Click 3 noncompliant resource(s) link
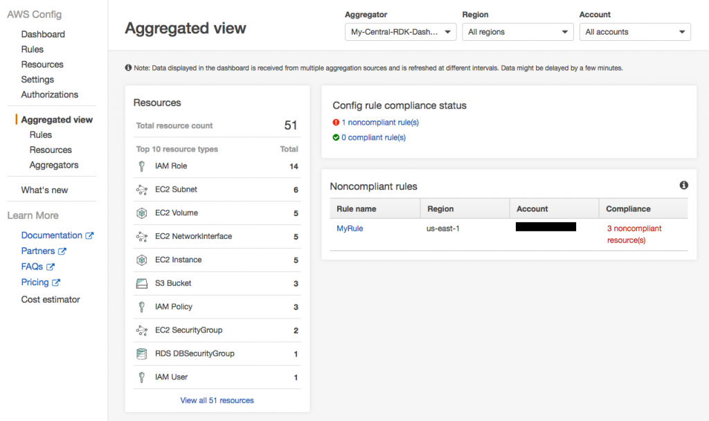Image resolution: width=709 pixels, height=421 pixels. (x=634, y=234)
